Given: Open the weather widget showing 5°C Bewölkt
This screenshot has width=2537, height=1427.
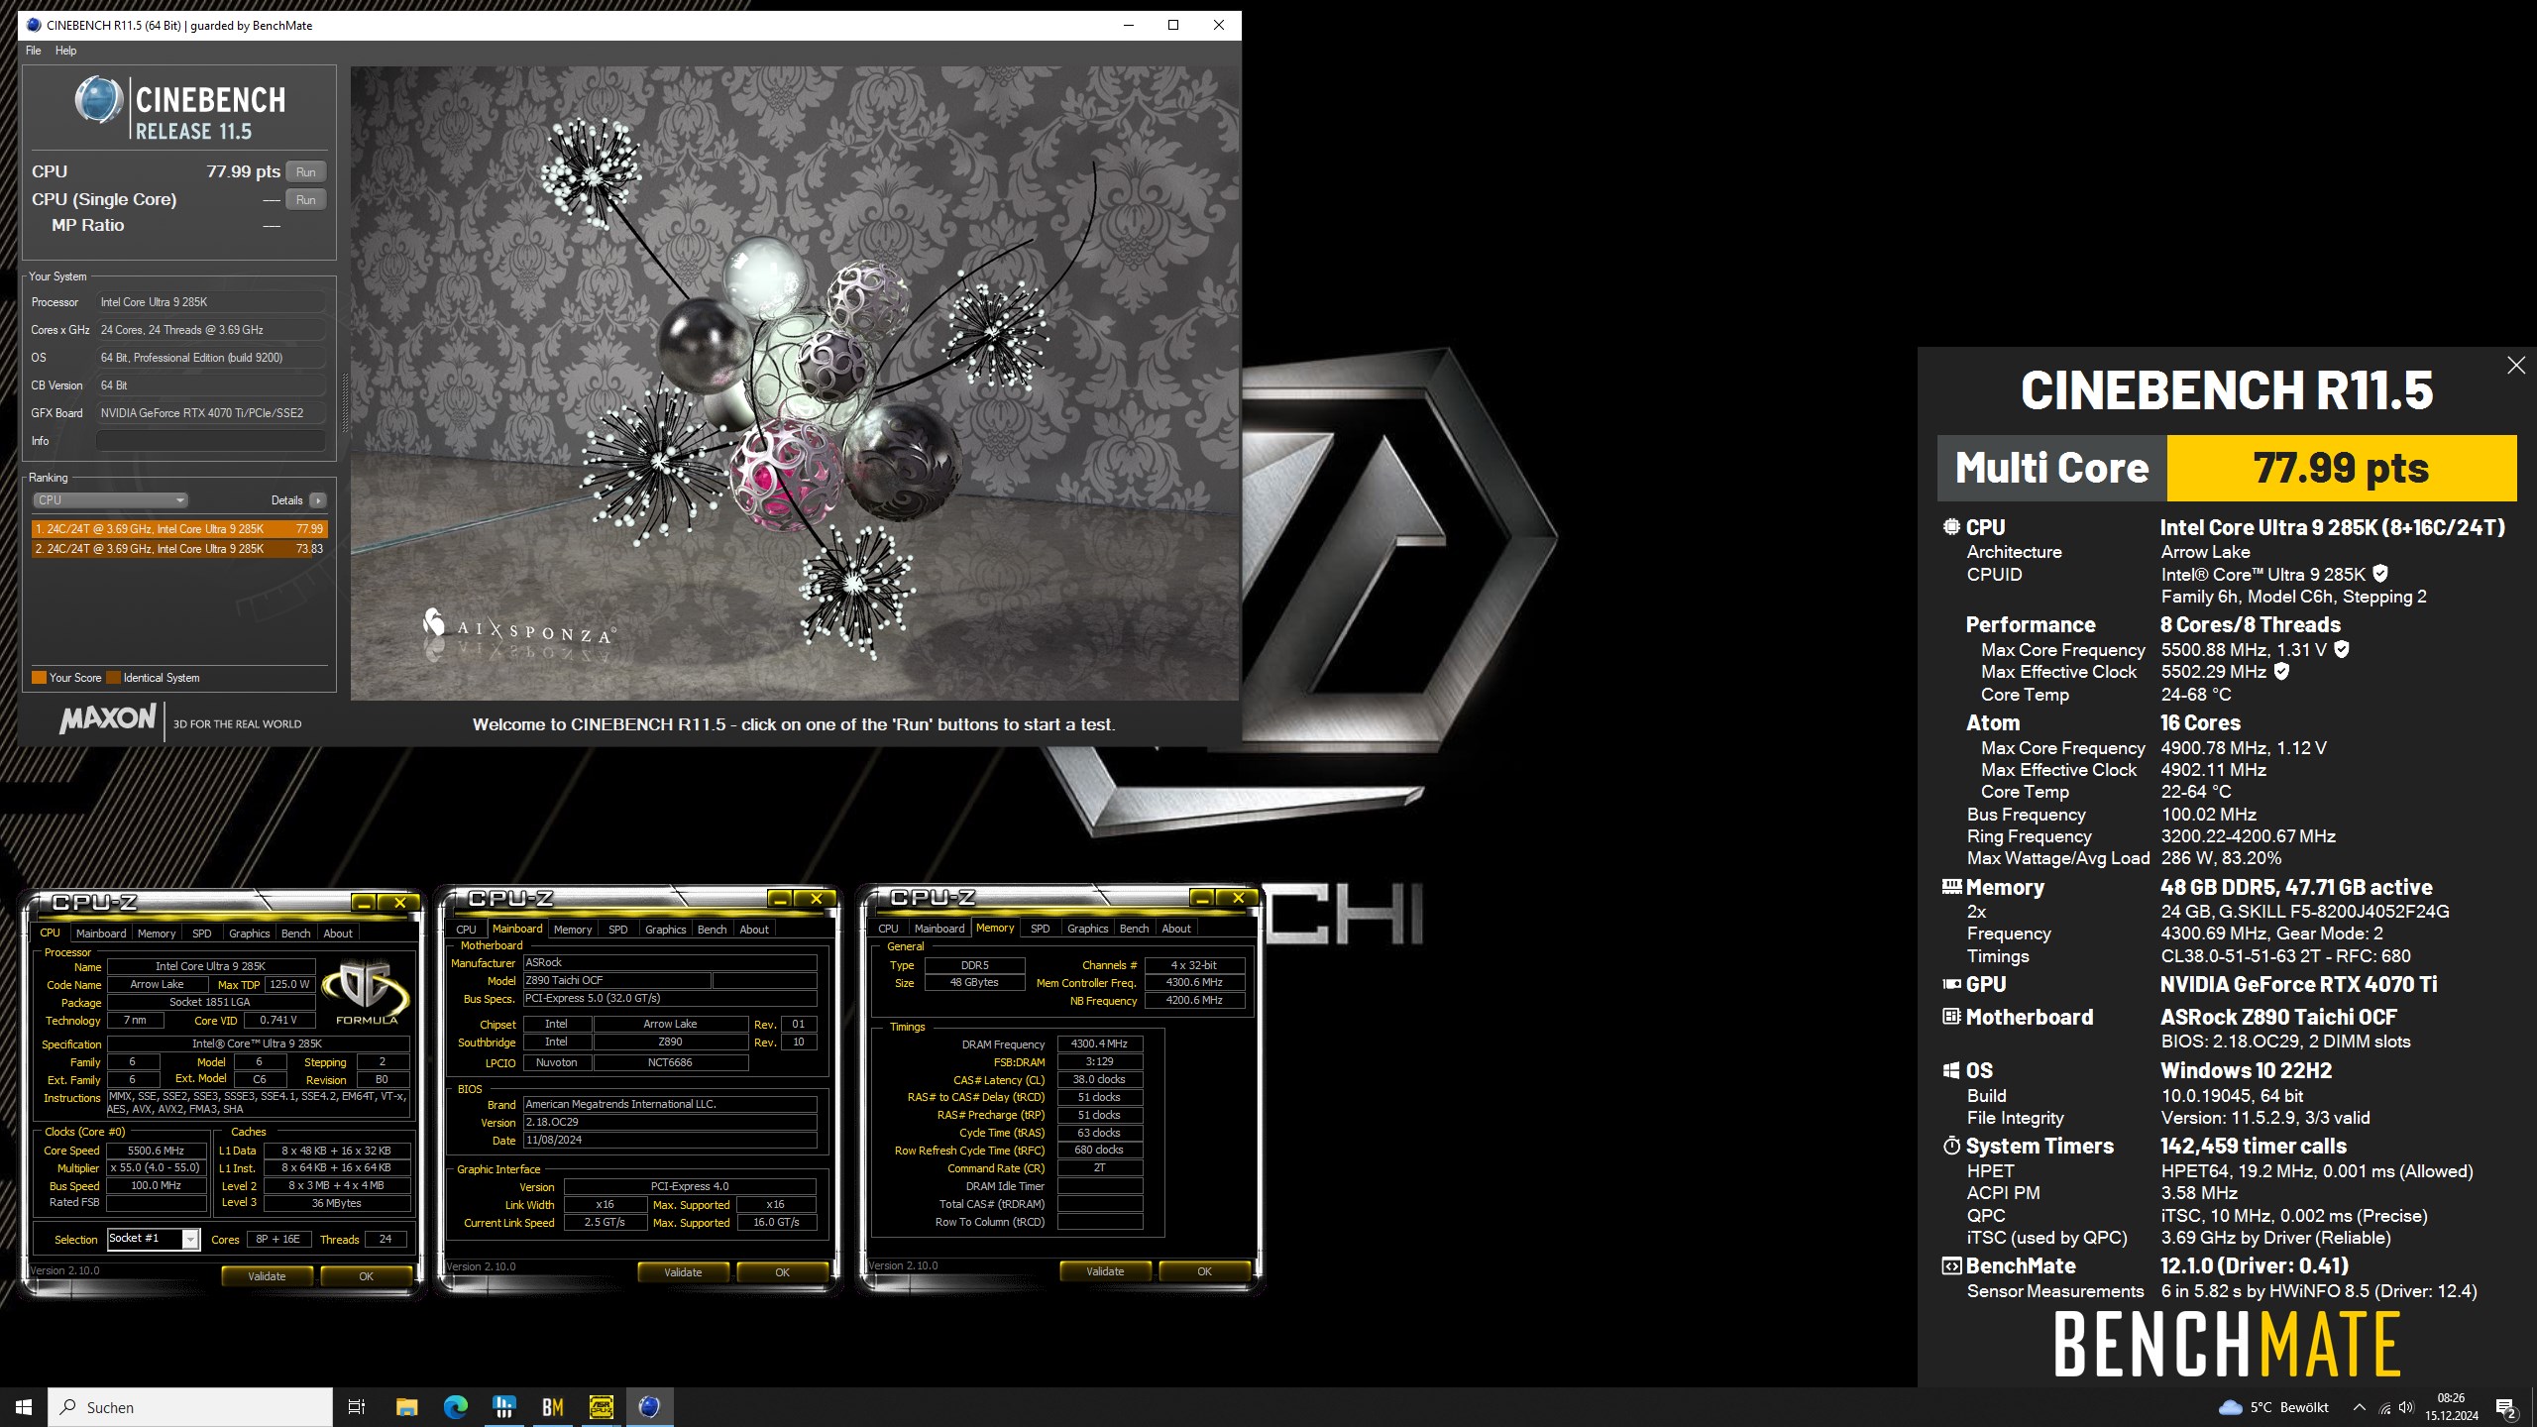Looking at the screenshot, I should 2275,1407.
